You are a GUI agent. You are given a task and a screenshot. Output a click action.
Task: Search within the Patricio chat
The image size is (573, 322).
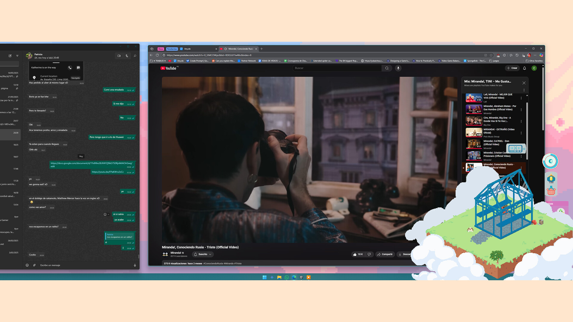tap(135, 56)
